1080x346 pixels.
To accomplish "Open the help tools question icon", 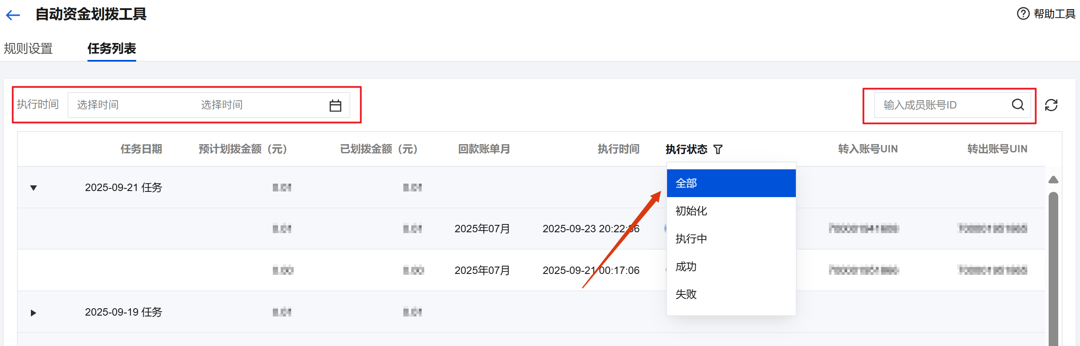I will [x=1023, y=14].
